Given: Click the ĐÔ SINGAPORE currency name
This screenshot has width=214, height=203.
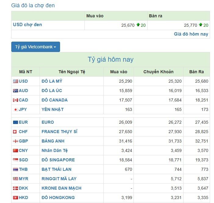Looking at the screenshot, I should click(58, 160).
